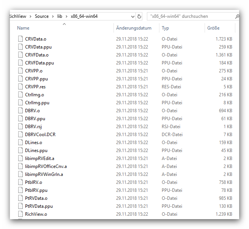Select the PtblRV.o file icon

click(x=20, y=182)
